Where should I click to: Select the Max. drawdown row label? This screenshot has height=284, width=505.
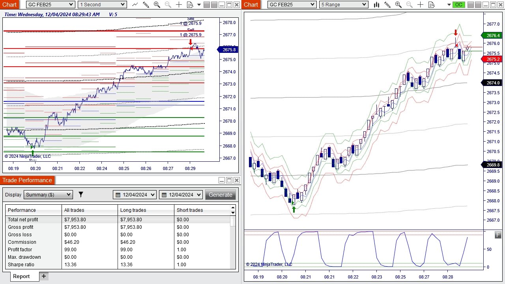[x=24, y=257]
